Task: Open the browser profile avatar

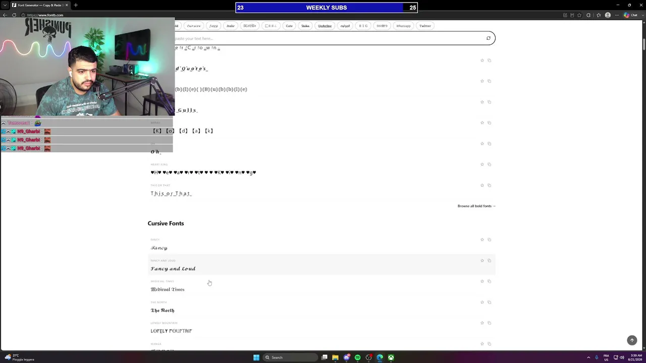Action: [x=608, y=15]
